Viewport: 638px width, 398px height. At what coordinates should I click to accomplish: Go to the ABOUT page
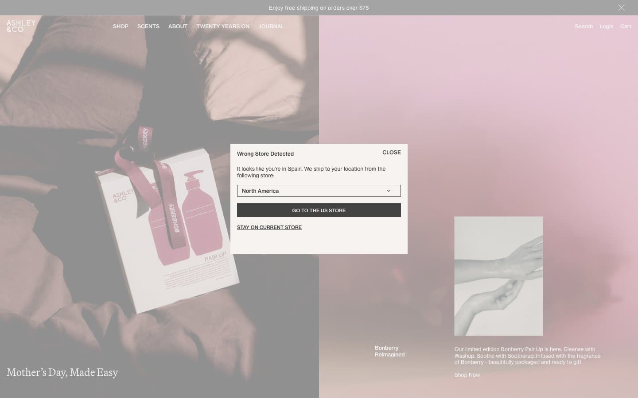pos(178,27)
